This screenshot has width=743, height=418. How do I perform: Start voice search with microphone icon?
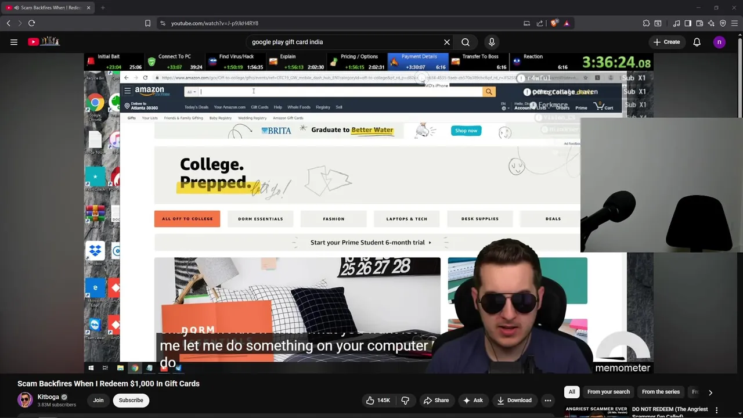(492, 42)
